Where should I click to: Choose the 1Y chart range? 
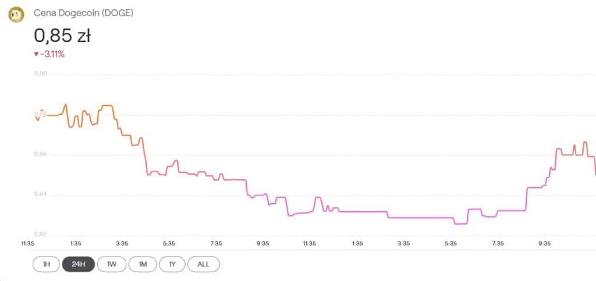pos(172,264)
